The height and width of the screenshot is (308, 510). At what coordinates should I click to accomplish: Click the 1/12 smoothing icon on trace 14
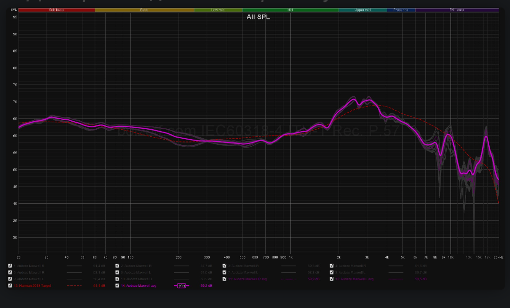181,286
